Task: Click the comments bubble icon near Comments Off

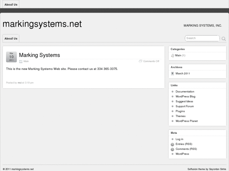Action: (140, 61)
